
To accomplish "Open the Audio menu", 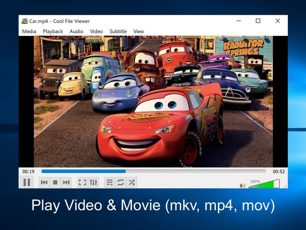I will pos(76,31).
